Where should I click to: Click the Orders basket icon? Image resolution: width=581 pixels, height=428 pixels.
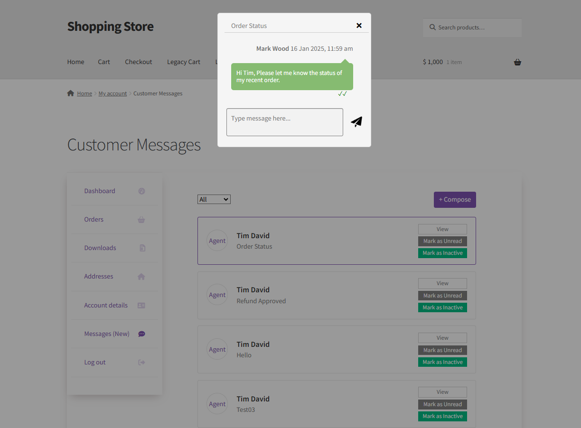pos(141,220)
